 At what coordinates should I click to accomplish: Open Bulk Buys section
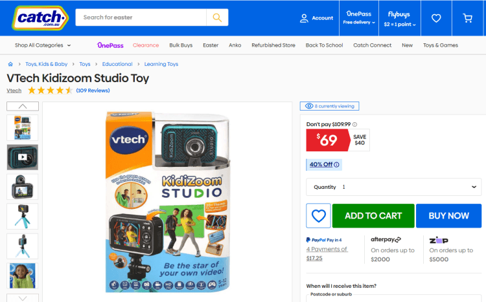[x=181, y=45]
